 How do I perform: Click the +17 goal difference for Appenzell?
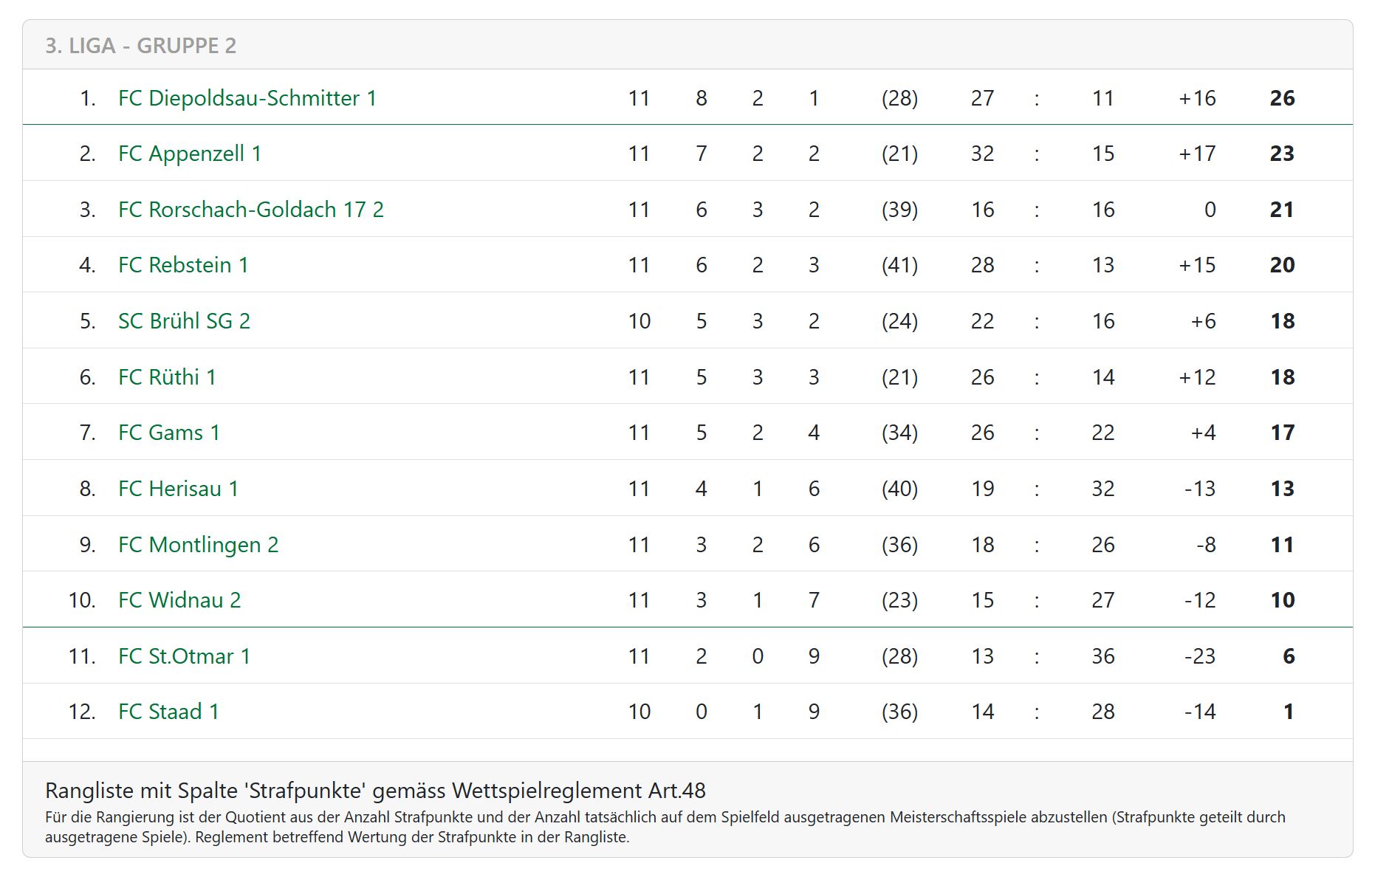click(1197, 154)
